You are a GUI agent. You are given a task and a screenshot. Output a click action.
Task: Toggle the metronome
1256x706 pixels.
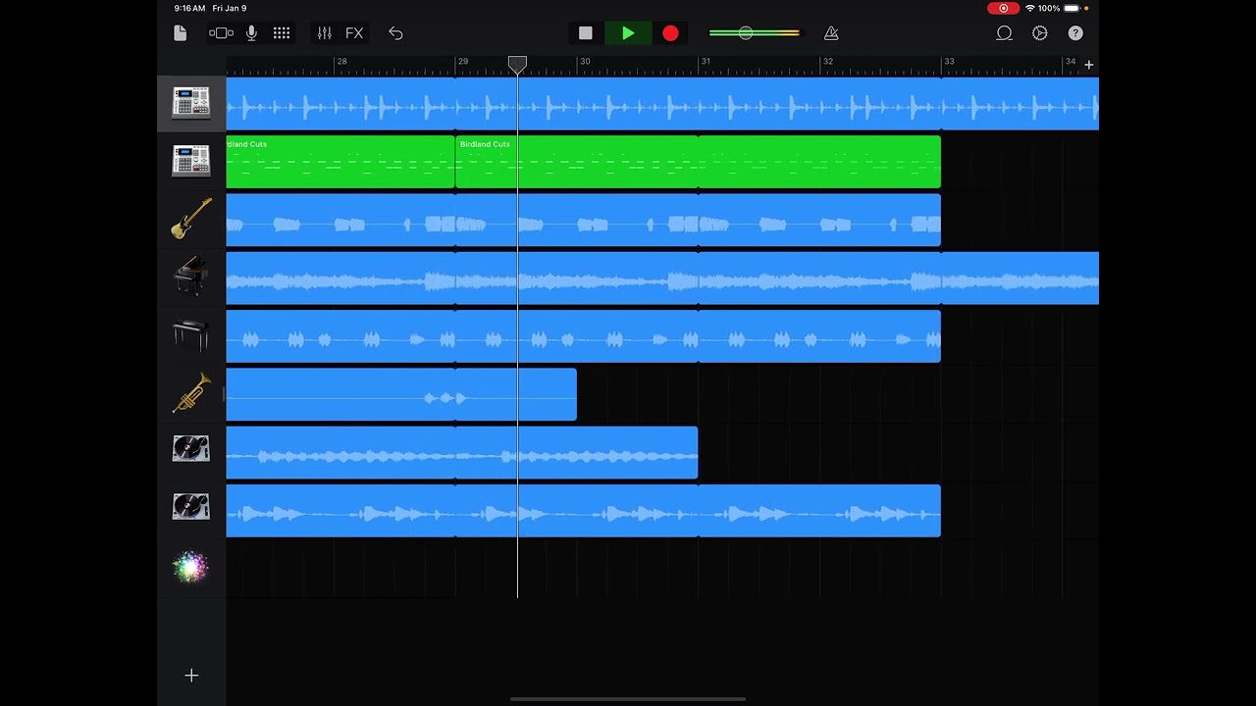[831, 33]
